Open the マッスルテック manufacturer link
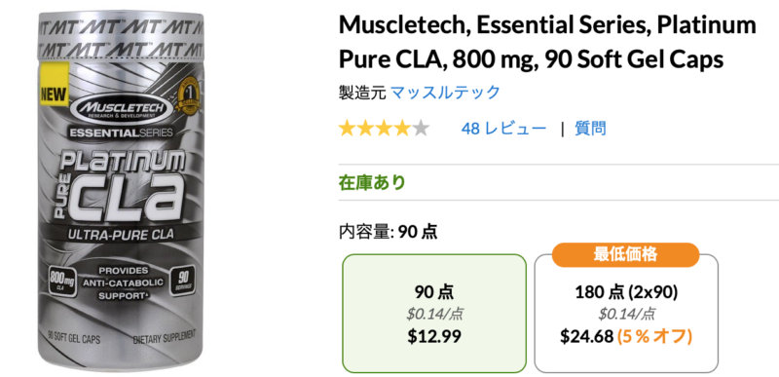Image resolution: width=779 pixels, height=377 pixels. pyautogui.click(x=445, y=93)
